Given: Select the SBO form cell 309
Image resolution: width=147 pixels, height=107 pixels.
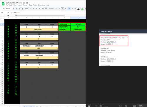Looking at the screenshot, I should [x=52, y=46].
